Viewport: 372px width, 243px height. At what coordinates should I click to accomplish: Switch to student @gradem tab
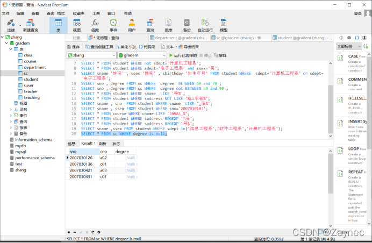tap(302, 38)
